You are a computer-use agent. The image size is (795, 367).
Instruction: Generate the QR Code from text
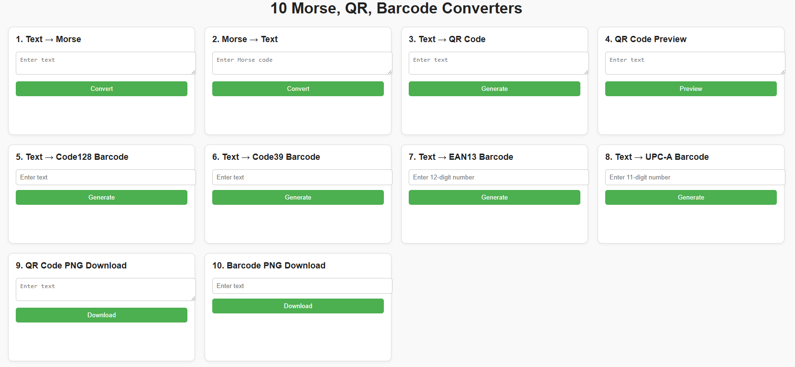click(x=494, y=89)
